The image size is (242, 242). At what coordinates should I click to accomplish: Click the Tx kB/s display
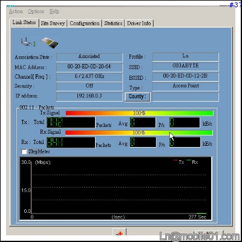(x=185, y=122)
